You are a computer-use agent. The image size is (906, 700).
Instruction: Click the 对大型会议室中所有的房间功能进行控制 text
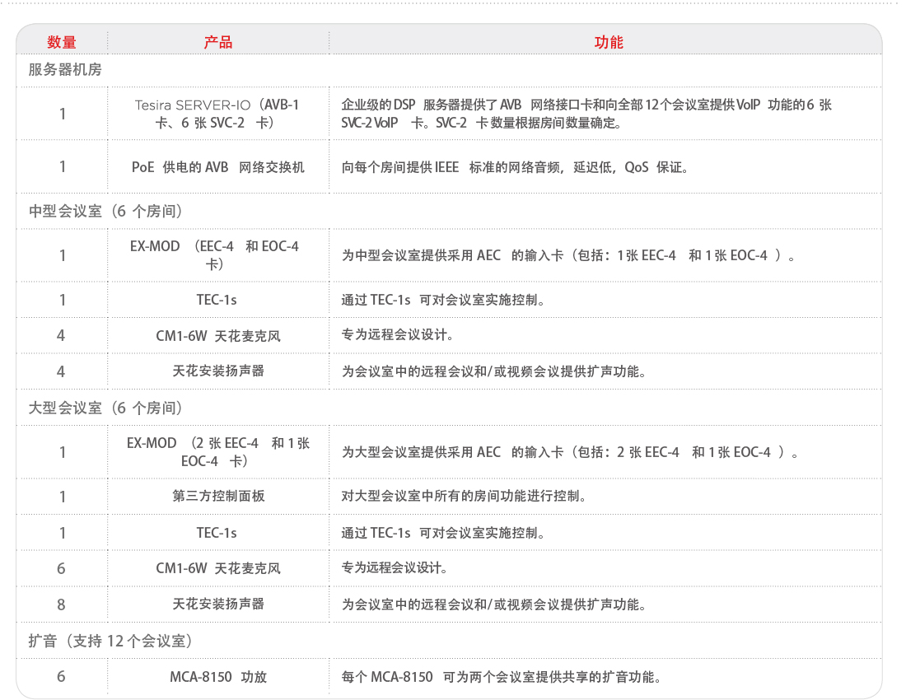[464, 496]
